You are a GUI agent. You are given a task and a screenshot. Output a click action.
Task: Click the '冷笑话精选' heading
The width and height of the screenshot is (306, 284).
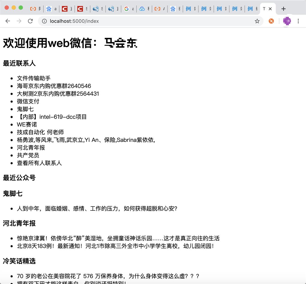pyautogui.click(x=19, y=261)
